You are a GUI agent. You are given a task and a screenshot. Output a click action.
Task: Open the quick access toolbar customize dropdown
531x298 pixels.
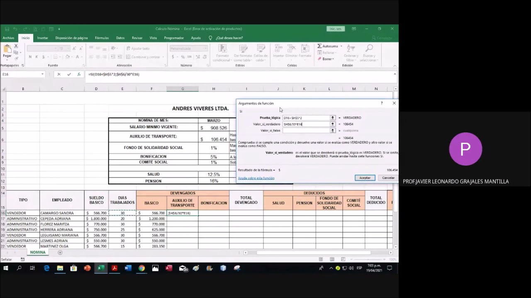click(x=59, y=29)
